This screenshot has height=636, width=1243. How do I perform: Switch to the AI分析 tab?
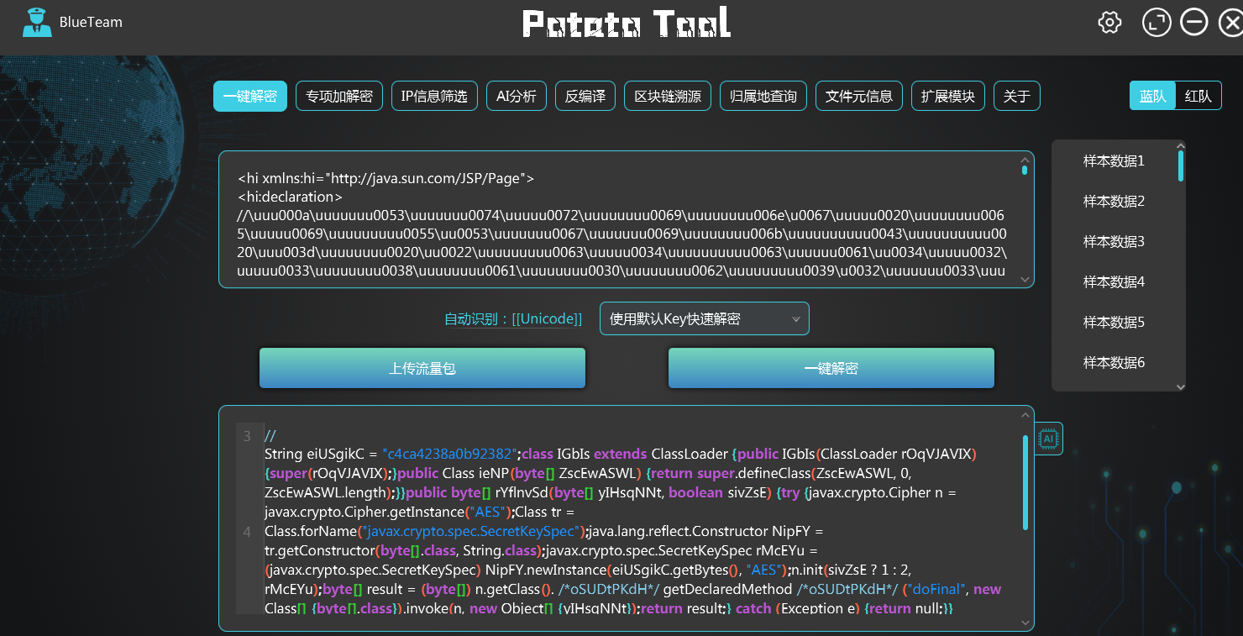(517, 97)
